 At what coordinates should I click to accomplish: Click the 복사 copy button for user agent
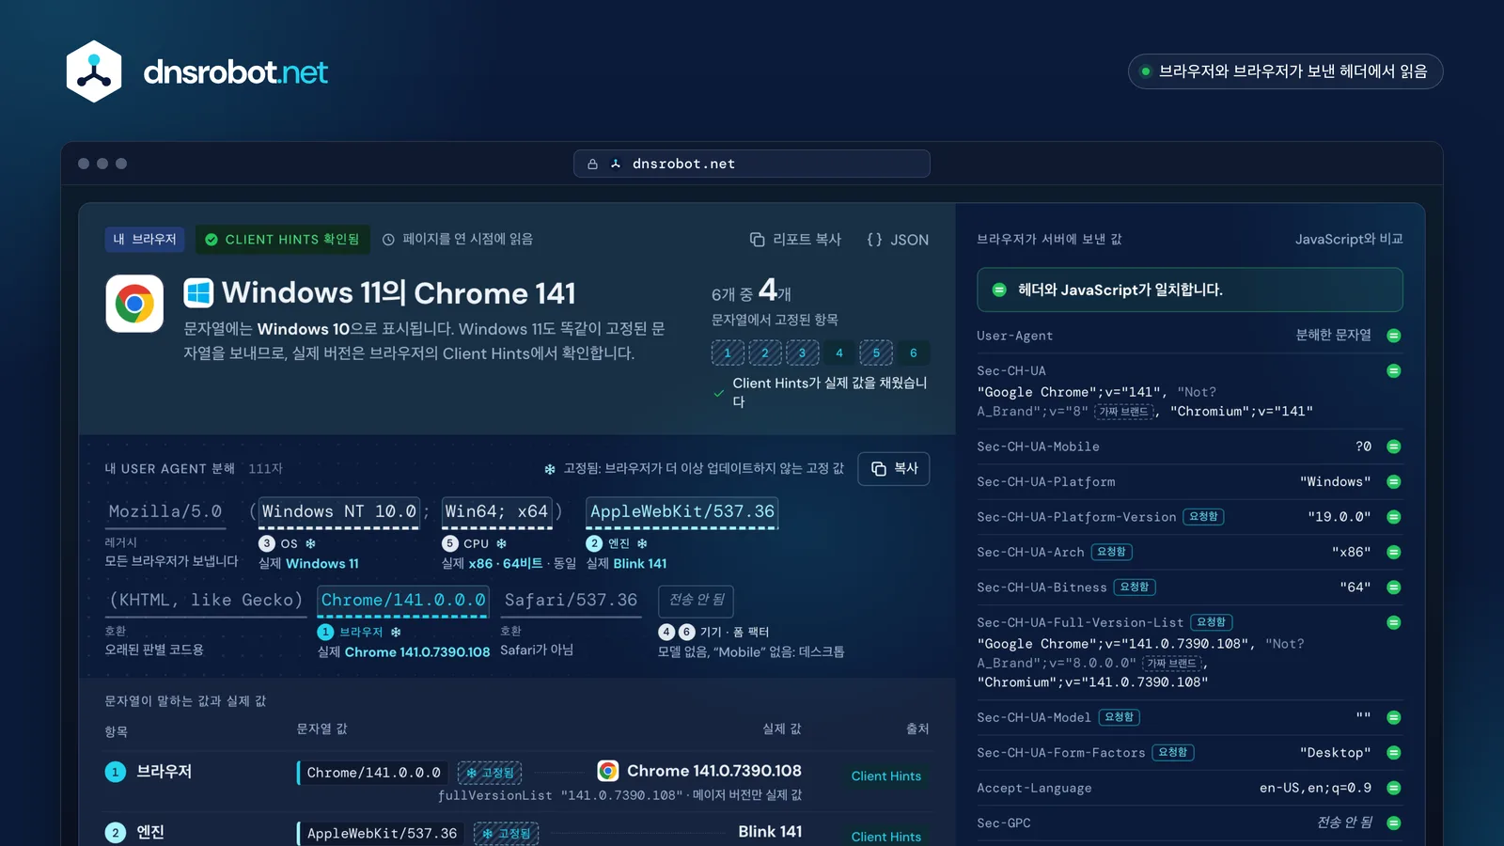[x=894, y=468]
